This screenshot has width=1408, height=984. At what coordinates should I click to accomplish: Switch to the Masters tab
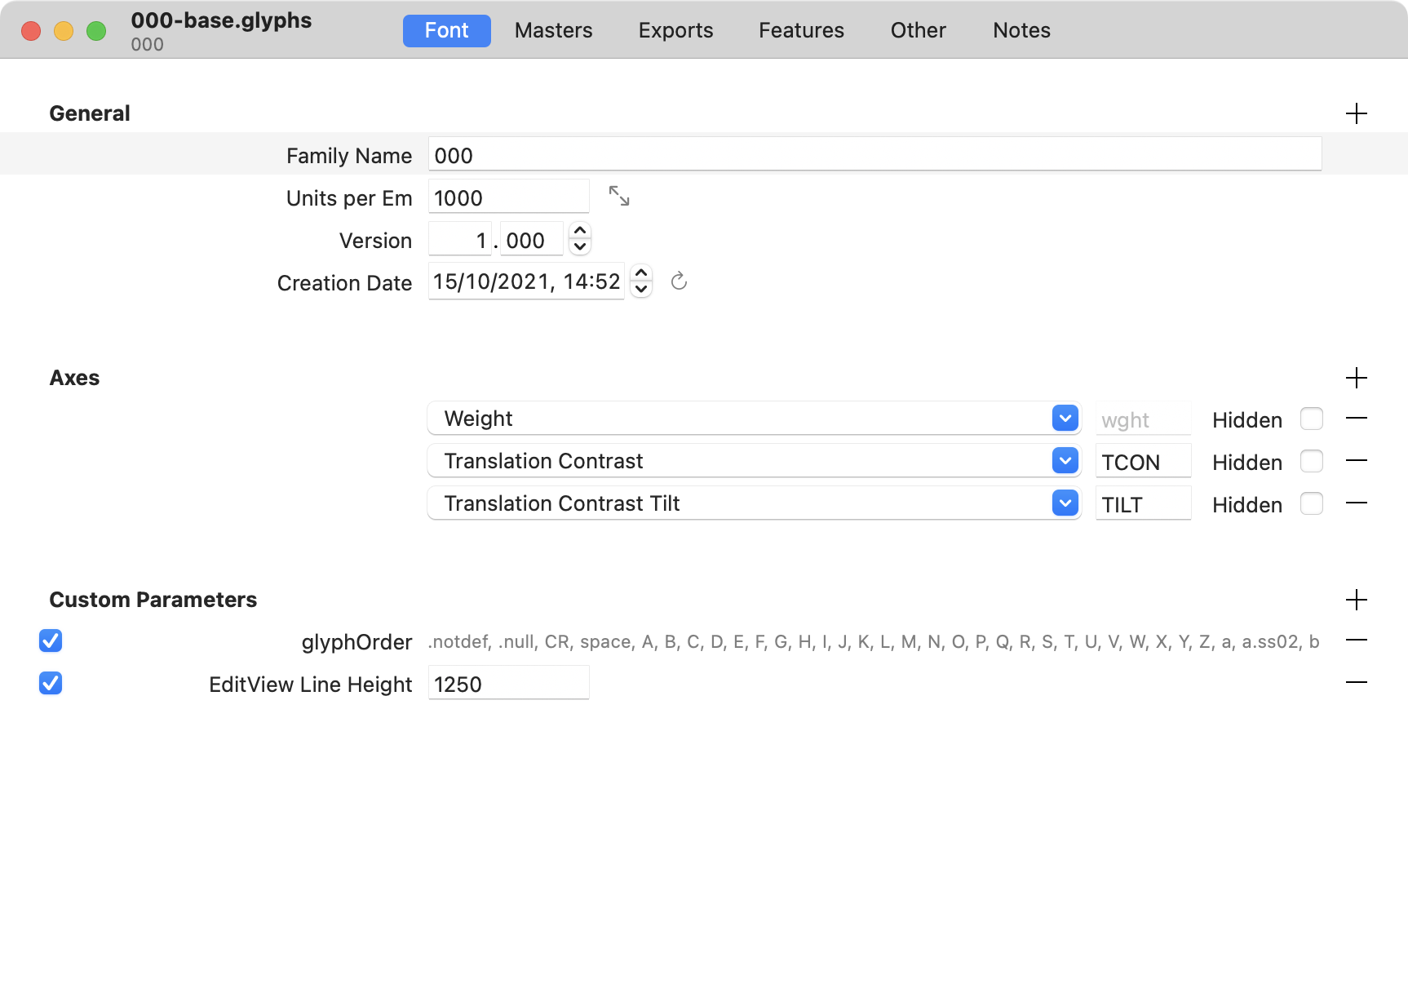(553, 30)
